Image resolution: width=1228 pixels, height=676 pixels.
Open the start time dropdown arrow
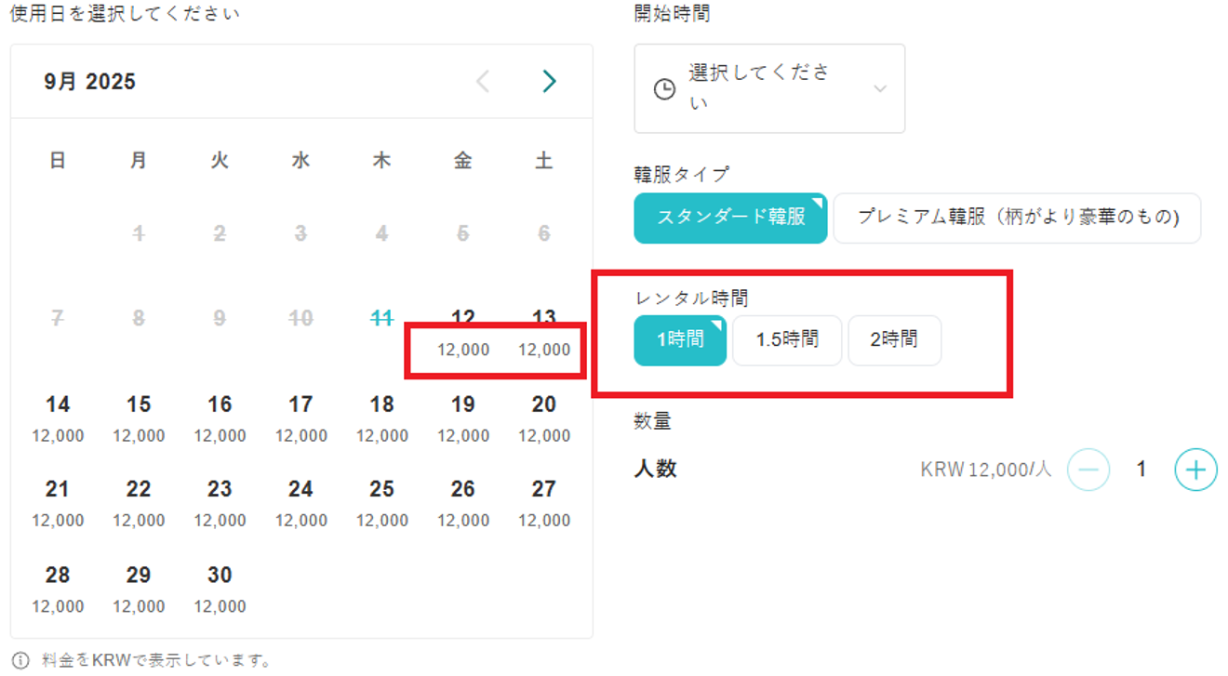point(880,89)
